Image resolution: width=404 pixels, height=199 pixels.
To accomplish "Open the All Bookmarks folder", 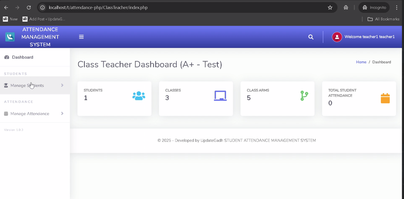I will [383, 19].
